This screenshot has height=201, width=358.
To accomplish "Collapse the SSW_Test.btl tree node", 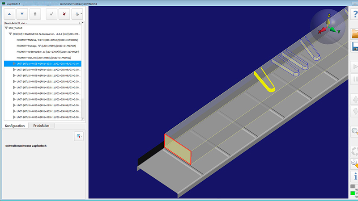I will 6,28.
